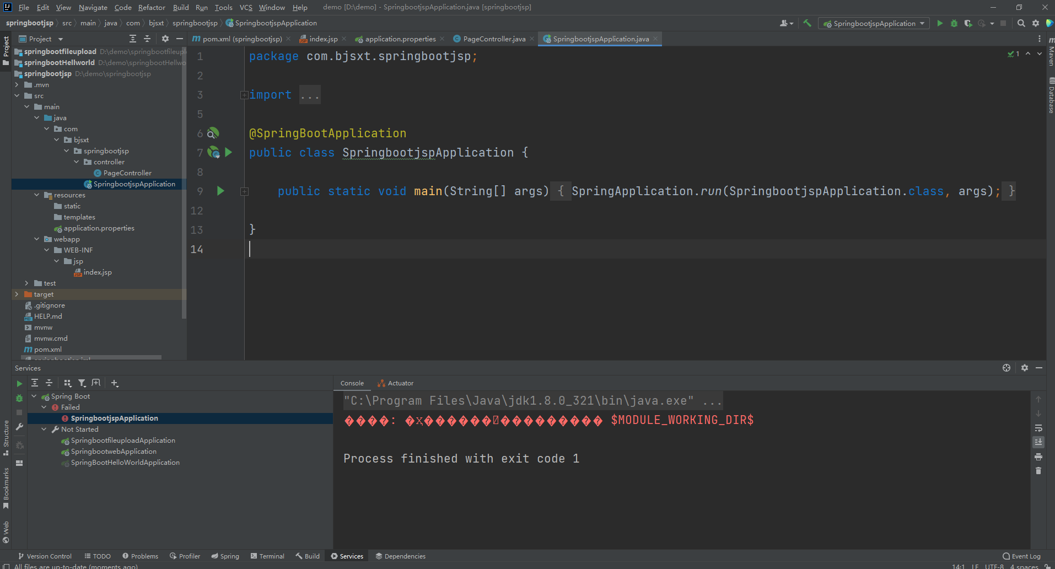Click Spring bean gutter icon on line 6
The image size is (1055, 569).
213,133
